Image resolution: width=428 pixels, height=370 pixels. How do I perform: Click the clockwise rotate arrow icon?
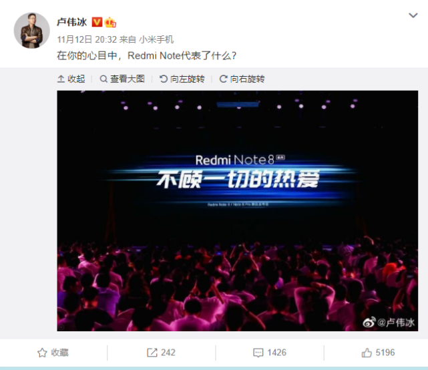click(223, 79)
